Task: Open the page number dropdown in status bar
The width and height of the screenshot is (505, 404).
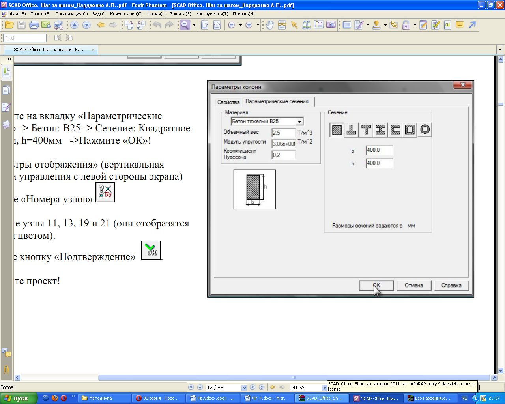Action: [244, 387]
